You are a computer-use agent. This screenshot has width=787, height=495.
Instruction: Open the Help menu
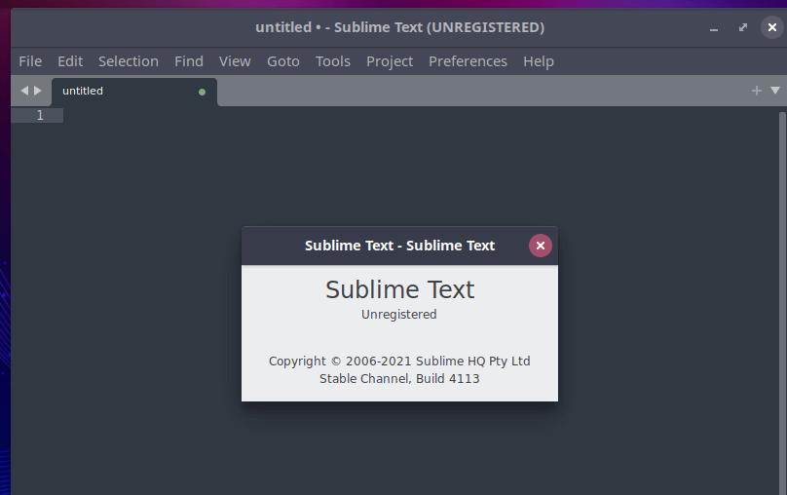[x=538, y=61]
